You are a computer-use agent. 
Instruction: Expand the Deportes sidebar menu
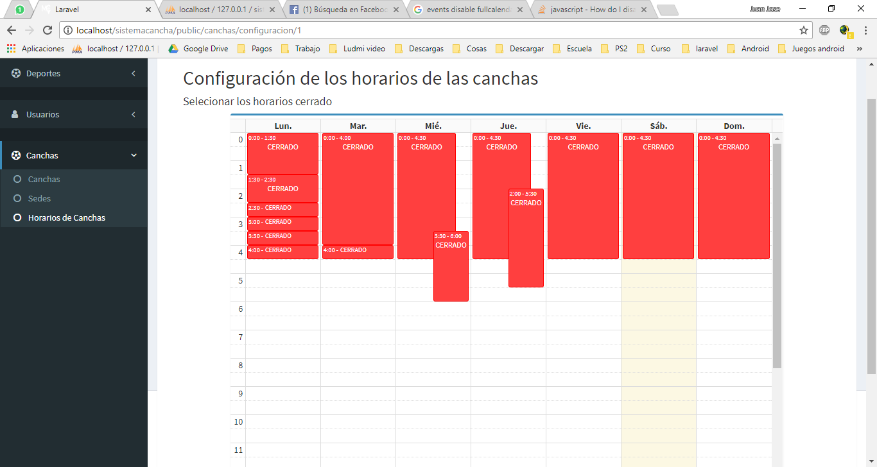point(74,73)
